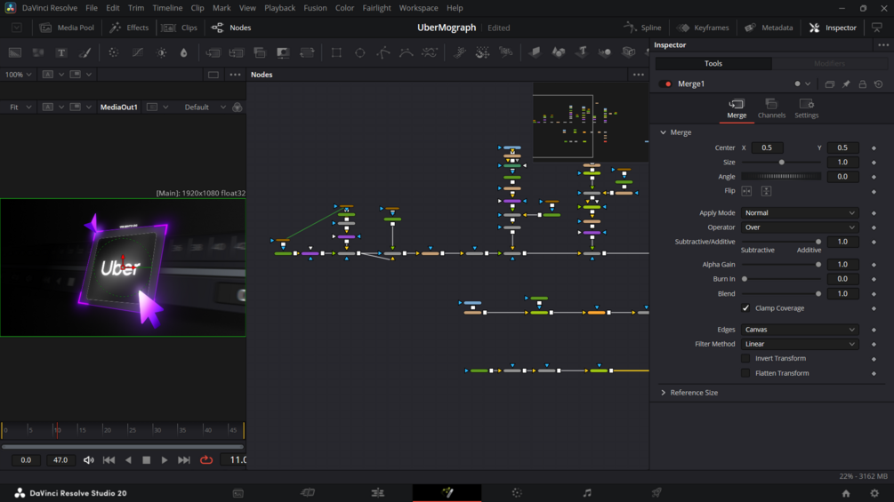Screen dimensions: 894x502
Task: Open the Effects library
Action: pyautogui.click(x=129, y=28)
